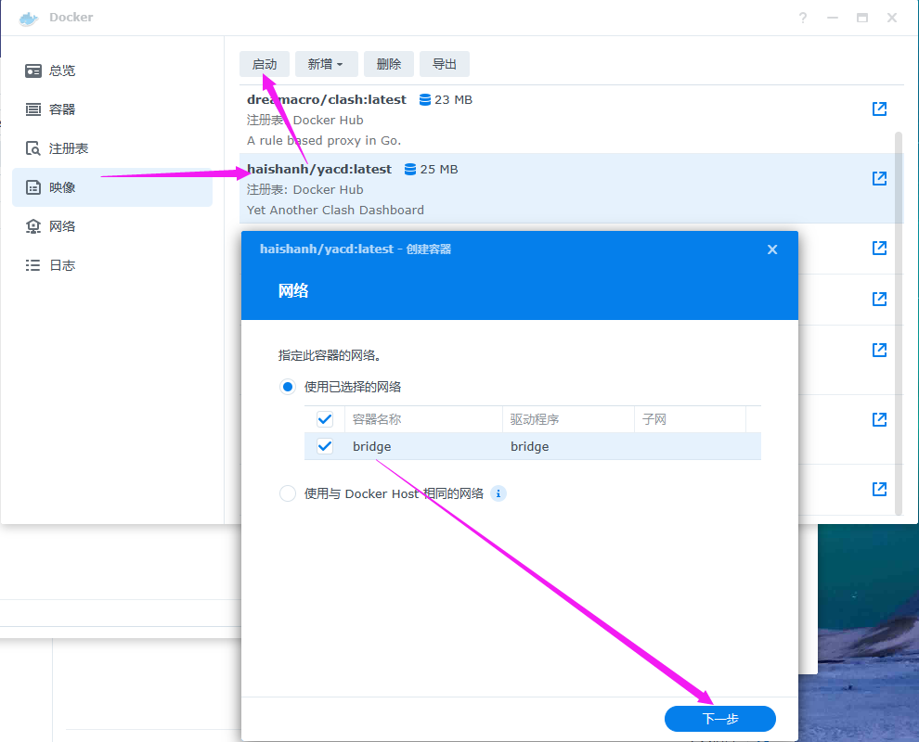Select 使用已选择的网络 radio option
The height and width of the screenshot is (742, 919).
[x=287, y=387]
